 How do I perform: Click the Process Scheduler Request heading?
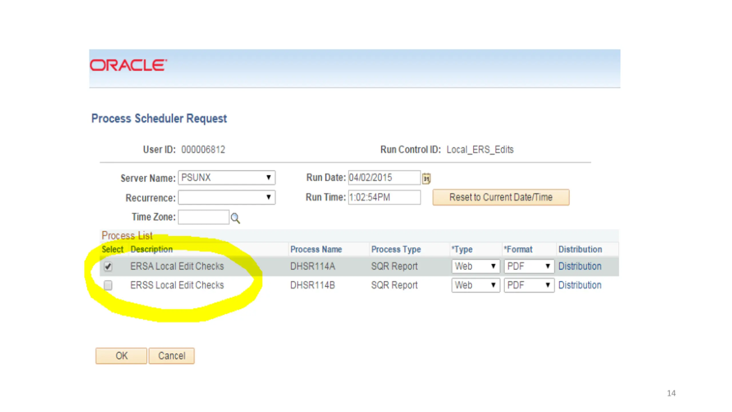point(159,118)
